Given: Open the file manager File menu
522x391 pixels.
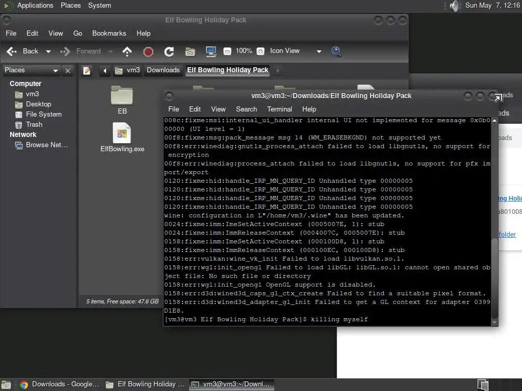Looking at the screenshot, I should point(11,33).
